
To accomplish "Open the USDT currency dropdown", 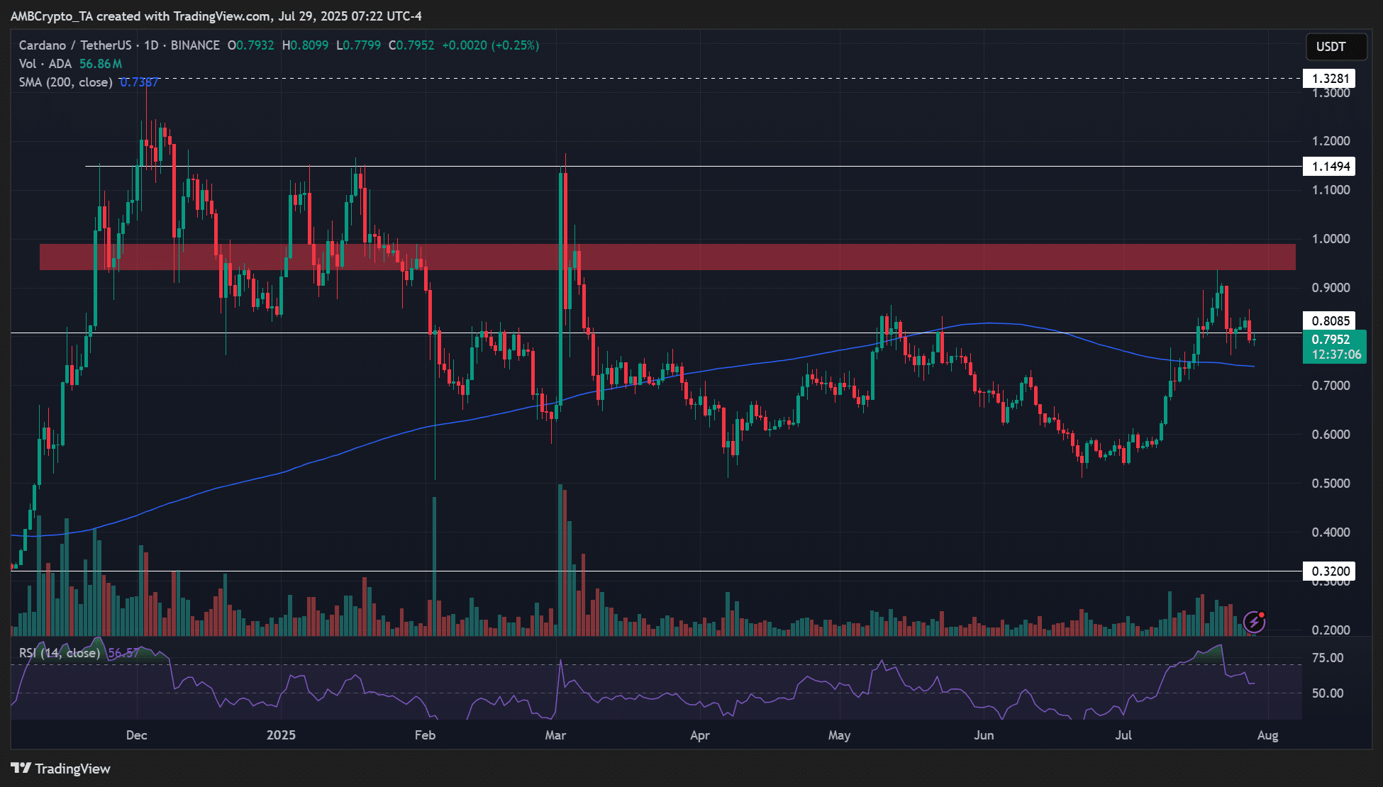I will click(1336, 47).
